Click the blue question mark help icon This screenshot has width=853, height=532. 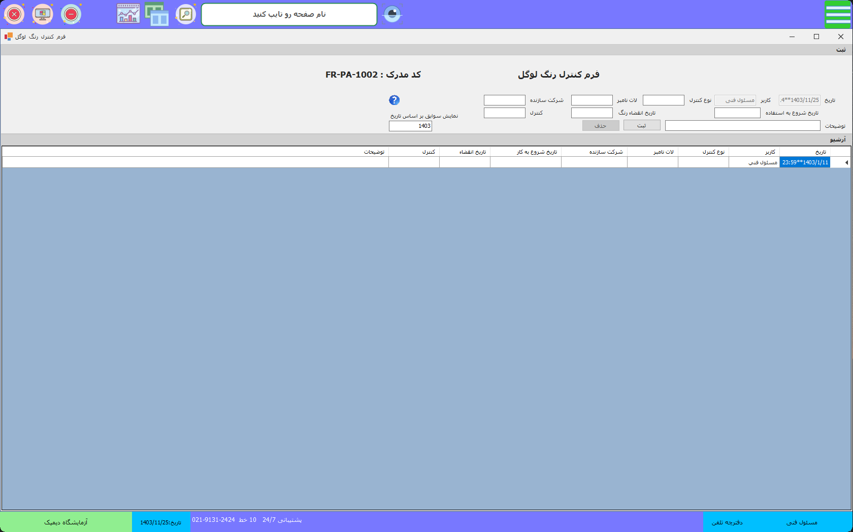tap(394, 100)
